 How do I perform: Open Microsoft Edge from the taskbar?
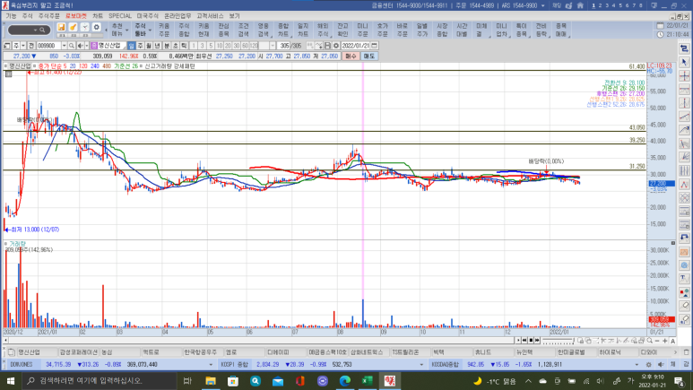coord(345,381)
